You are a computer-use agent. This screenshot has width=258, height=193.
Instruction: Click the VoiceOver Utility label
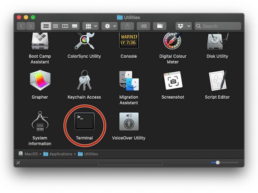coord(129,138)
